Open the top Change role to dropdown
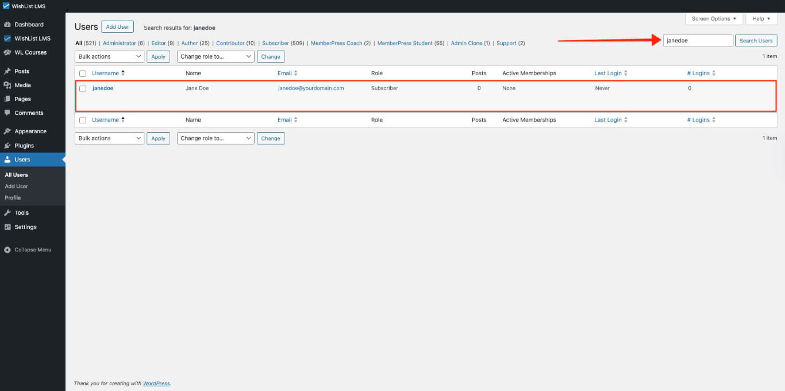 216,56
